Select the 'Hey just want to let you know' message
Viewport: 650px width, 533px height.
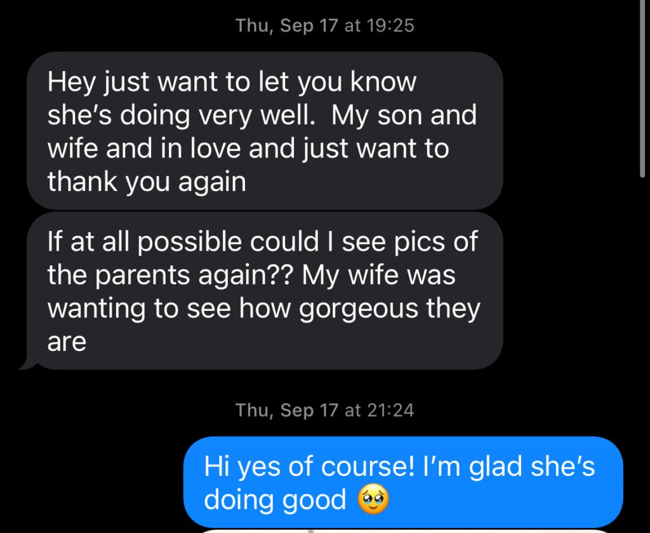tap(265, 131)
